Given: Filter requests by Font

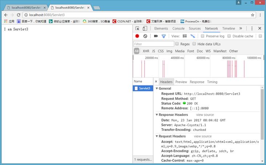Looking at the screenshot, I should point(191,51).
